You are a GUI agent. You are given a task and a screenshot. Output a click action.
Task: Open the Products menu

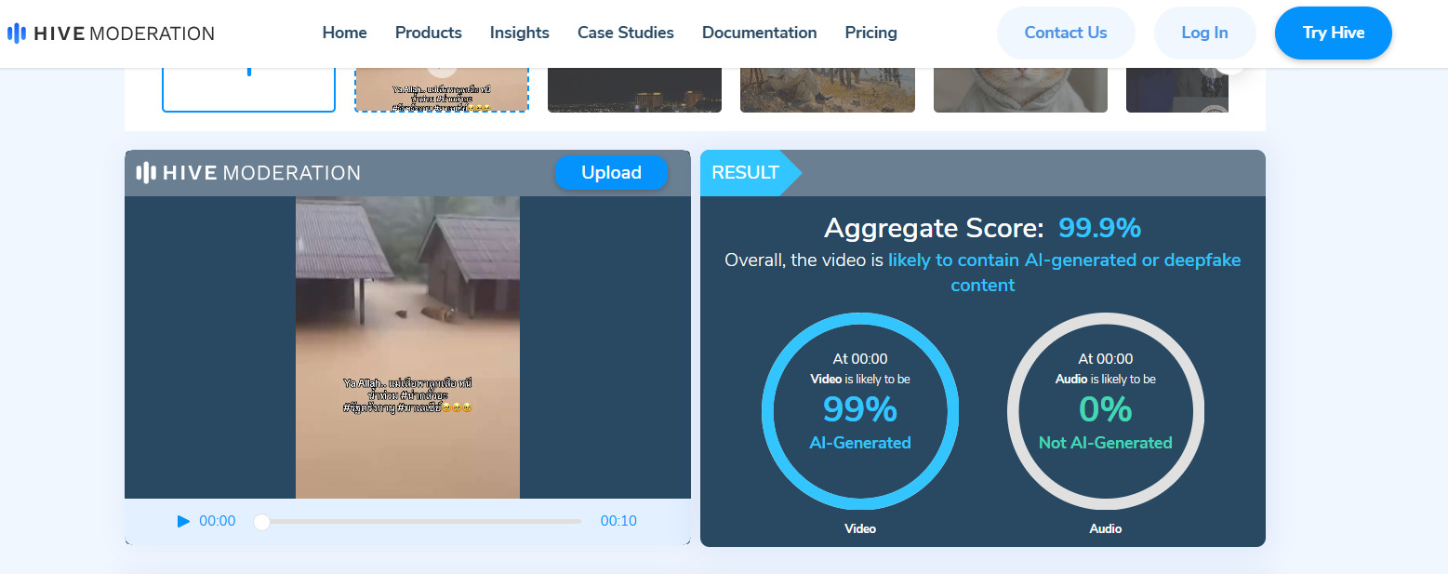point(428,33)
